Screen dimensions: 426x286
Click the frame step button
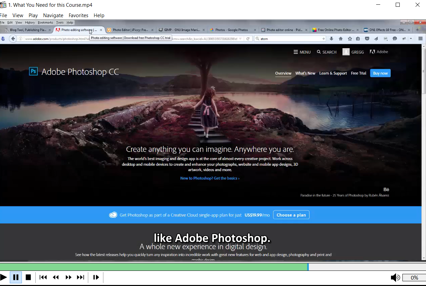pyautogui.click(x=96, y=277)
